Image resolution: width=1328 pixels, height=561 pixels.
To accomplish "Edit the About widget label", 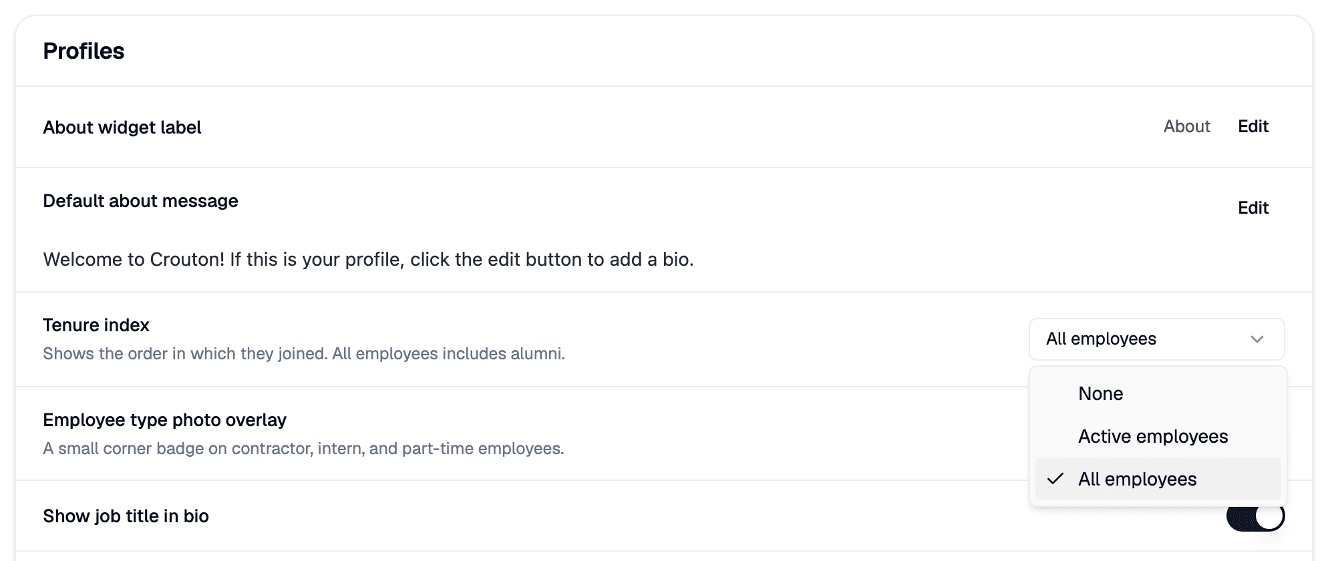I will pos(1253,126).
